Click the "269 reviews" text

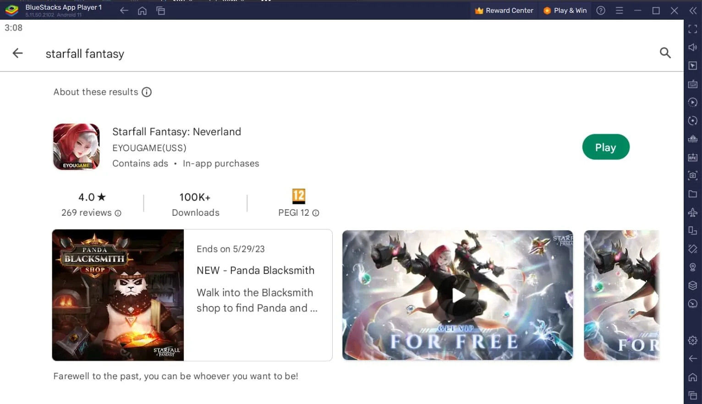click(87, 213)
